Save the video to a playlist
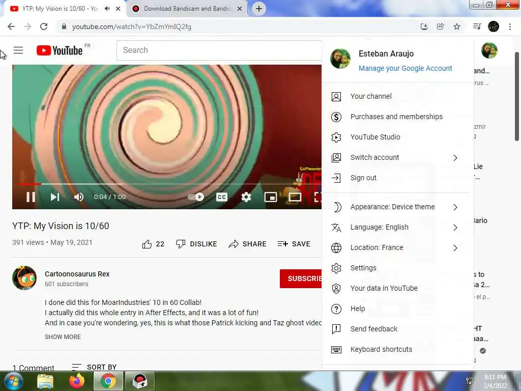This screenshot has width=521, height=391. (294, 244)
